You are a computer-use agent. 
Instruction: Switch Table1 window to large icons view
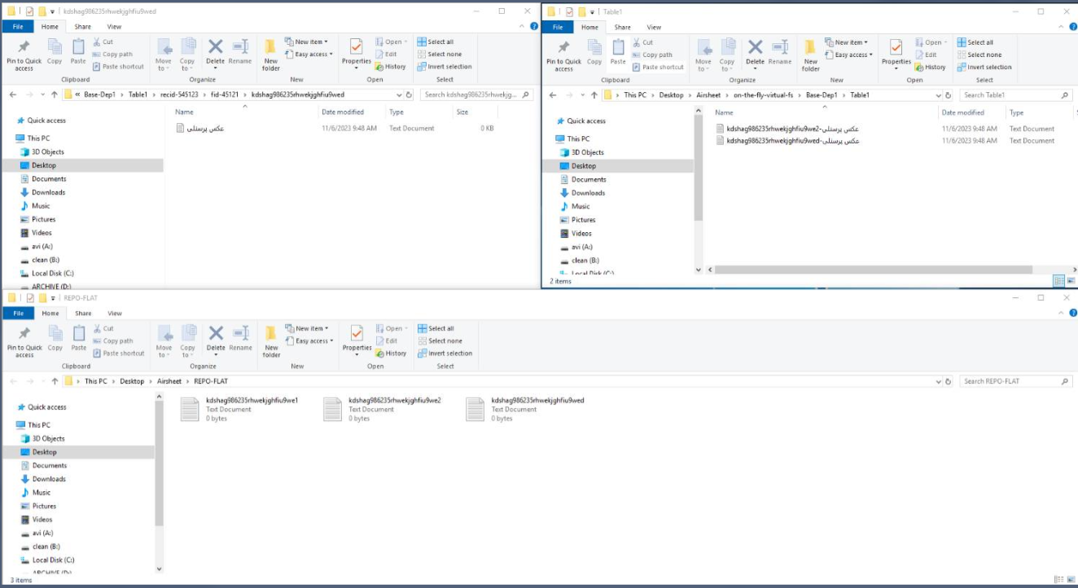pos(1071,281)
